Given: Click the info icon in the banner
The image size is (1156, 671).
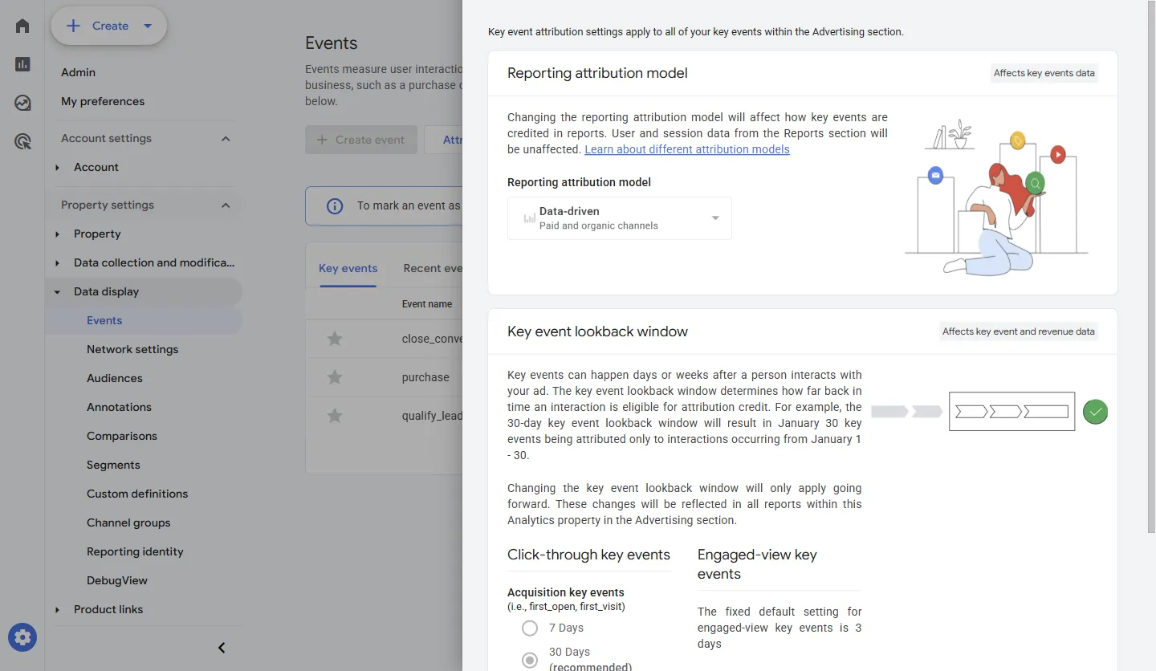Looking at the screenshot, I should 335,206.
